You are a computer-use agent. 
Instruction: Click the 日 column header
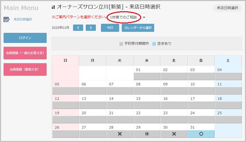tap(65, 60)
